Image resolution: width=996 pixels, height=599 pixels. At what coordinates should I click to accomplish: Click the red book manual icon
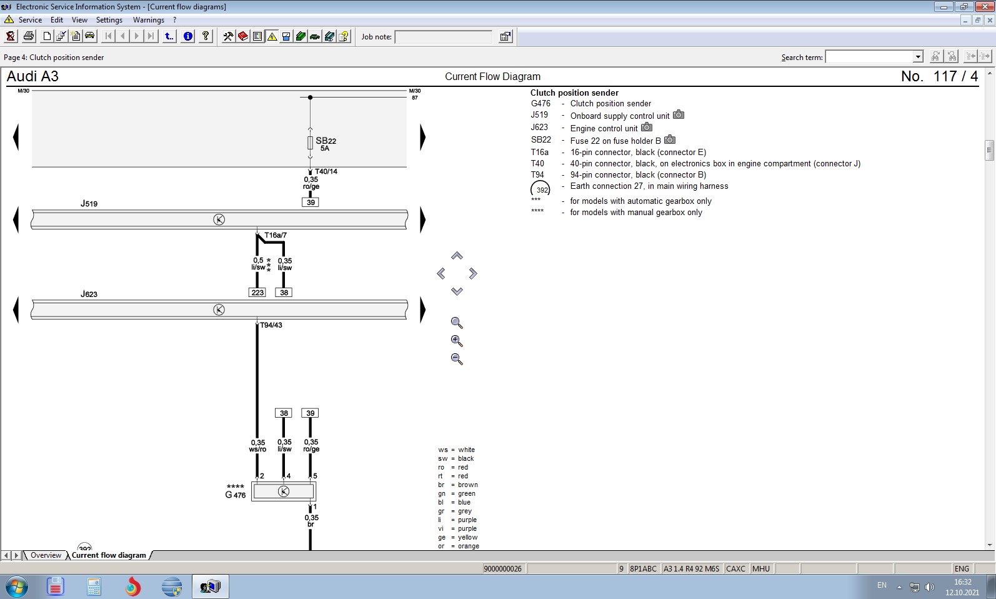[x=243, y=36]
